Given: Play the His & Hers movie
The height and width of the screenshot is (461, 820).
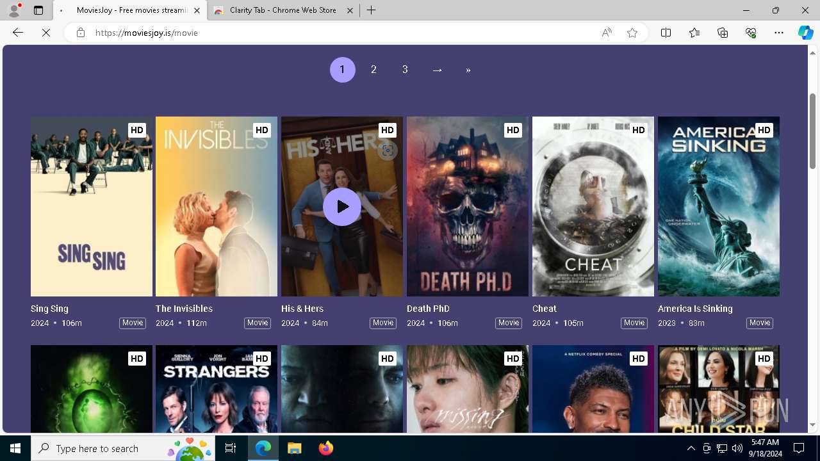Looking at the screenshot, I should coord(342,207).
